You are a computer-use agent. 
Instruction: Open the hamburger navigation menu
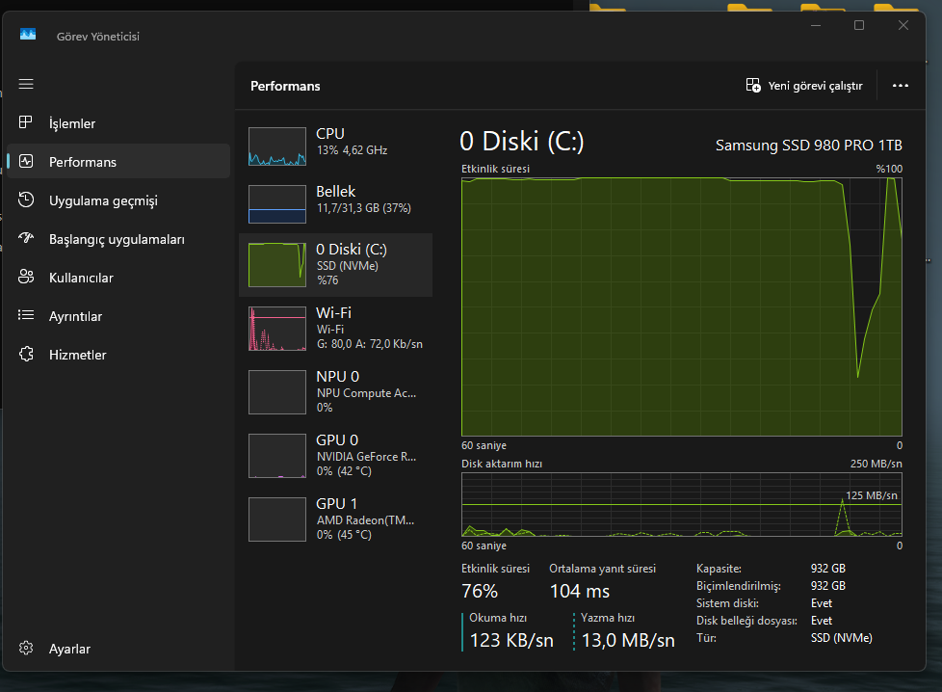[x=26, y=84]
